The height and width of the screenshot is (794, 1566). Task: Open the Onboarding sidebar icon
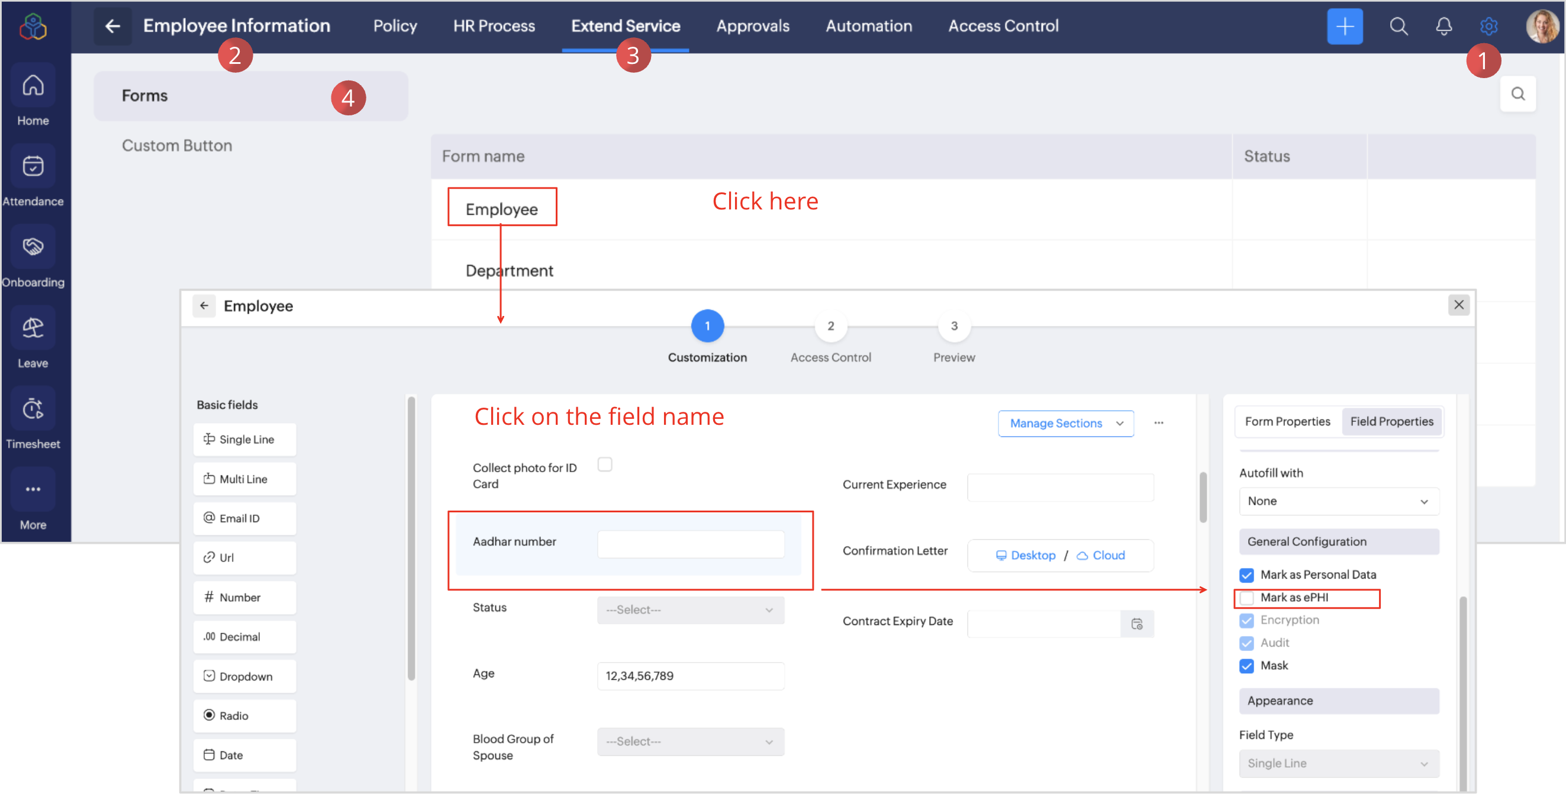pyautogui.click(x=33, y=247)
